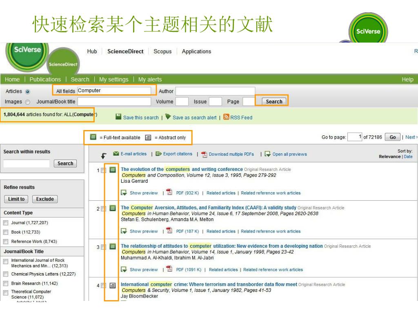Click the Limit to button

pos(16,199)
